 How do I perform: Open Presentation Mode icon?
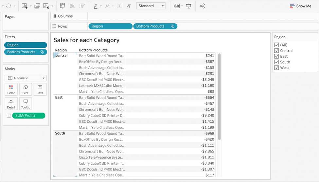[x=189, y=6]
